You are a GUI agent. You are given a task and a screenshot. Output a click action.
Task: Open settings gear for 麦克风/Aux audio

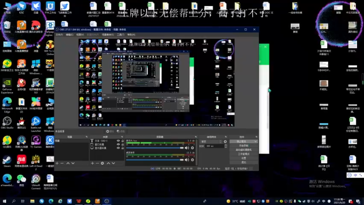[192, 148]
